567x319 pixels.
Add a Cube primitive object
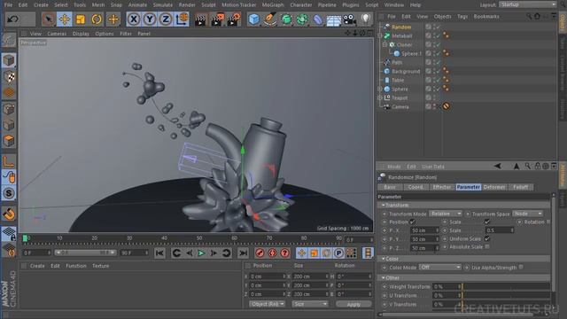[x=254, y=19]
